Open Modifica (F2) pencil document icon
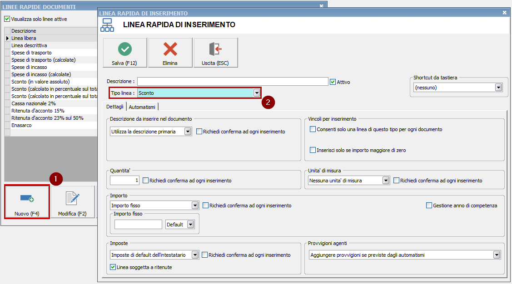 (x=72, y=198)
